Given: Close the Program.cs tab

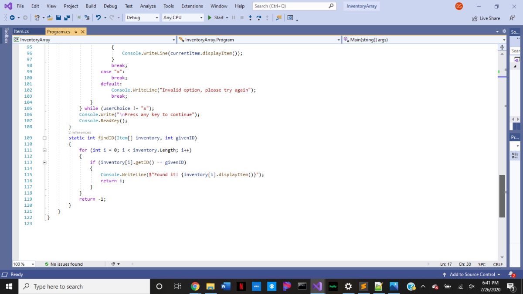Looking at the screenshot, I should click(83, 31).
